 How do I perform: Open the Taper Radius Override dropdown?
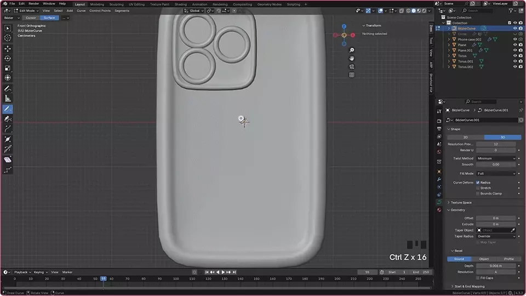coord(496,236)
